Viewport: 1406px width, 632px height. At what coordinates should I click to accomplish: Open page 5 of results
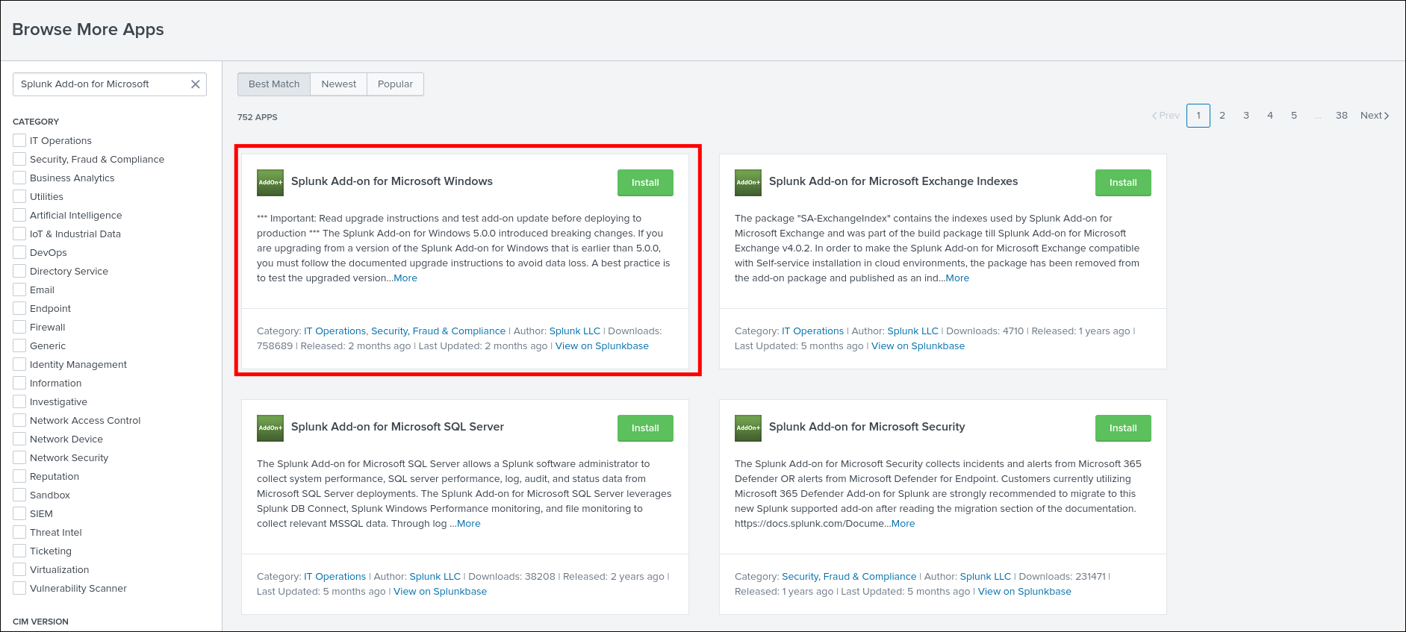click(1294, 116)
